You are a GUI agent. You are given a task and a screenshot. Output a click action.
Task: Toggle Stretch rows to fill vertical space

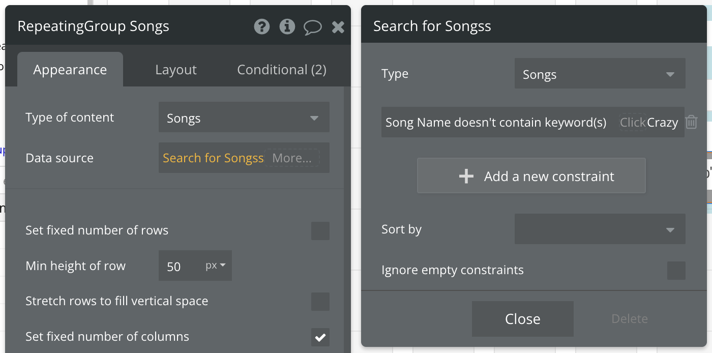click(320, 301)
